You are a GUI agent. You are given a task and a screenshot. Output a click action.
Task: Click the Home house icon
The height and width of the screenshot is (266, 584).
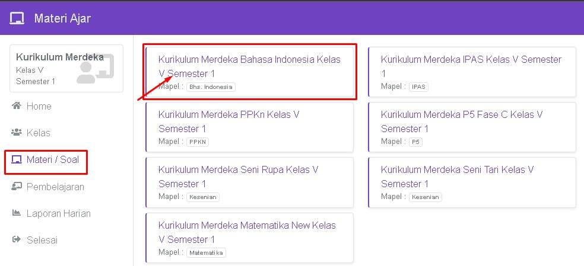[x=17, y=106]
